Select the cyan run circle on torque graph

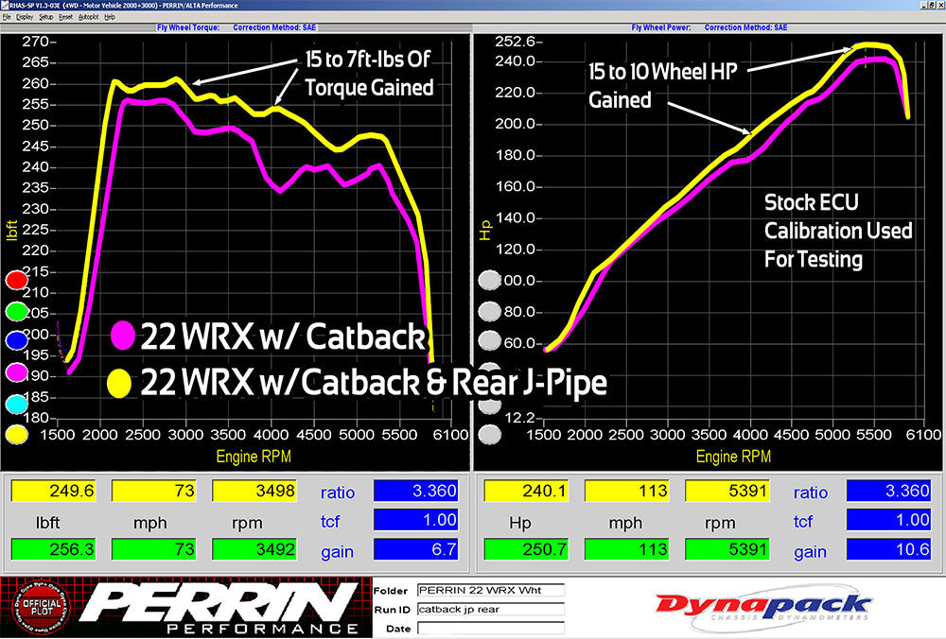click(x=17, y=404)
